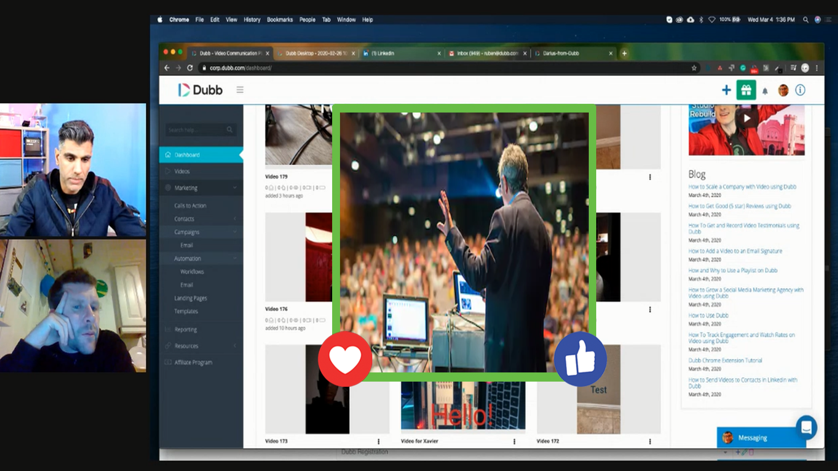Expand the Marketing sidebar section

click(201, 188)
